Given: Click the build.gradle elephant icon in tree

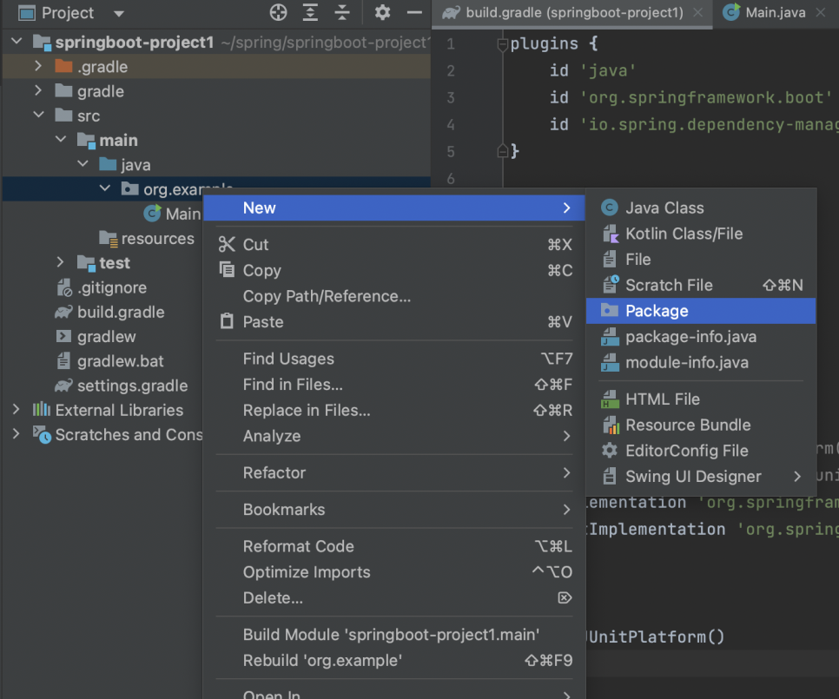Looking at the screenshot, I should 63,312.
